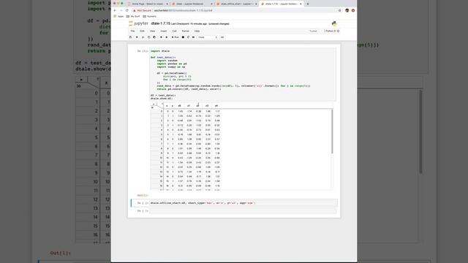This screenshot has height=263, width=468.
Task: Open the File menu
Action: (x=132, y=31)
